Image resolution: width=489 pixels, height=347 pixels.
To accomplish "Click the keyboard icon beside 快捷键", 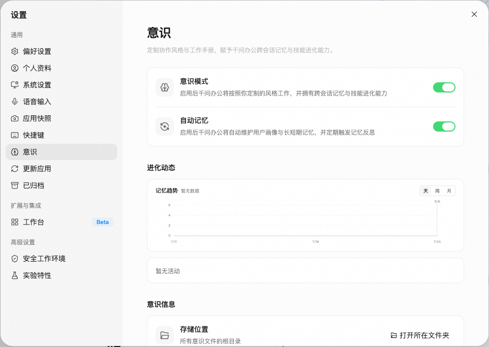I will tap(15, 135).
